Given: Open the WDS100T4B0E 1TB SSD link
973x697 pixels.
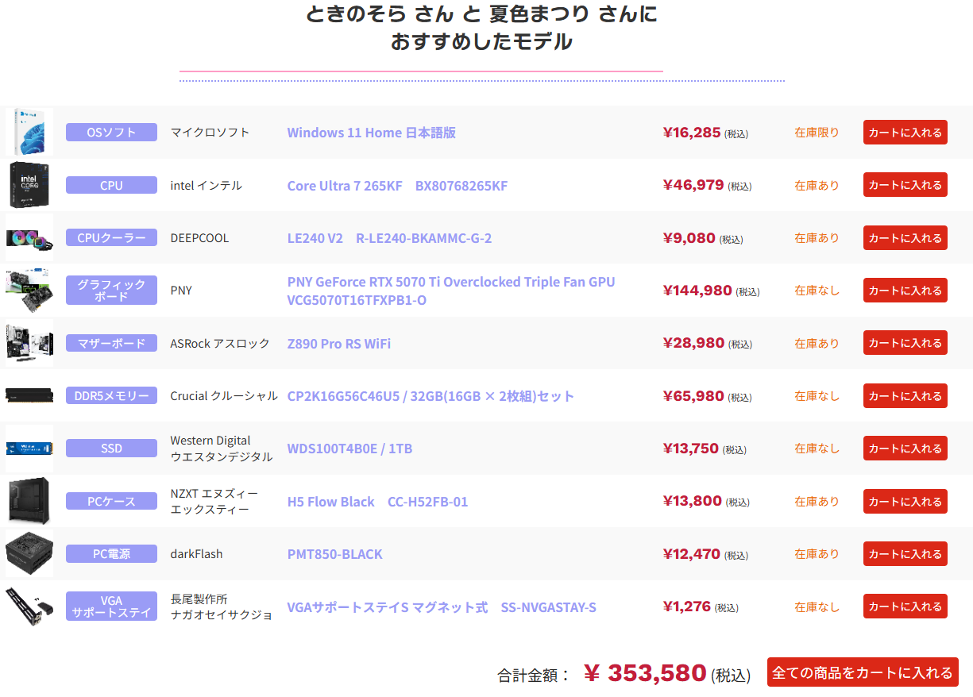Looking at the screenshot, I should pyautogui.click(x=349, y=449).
